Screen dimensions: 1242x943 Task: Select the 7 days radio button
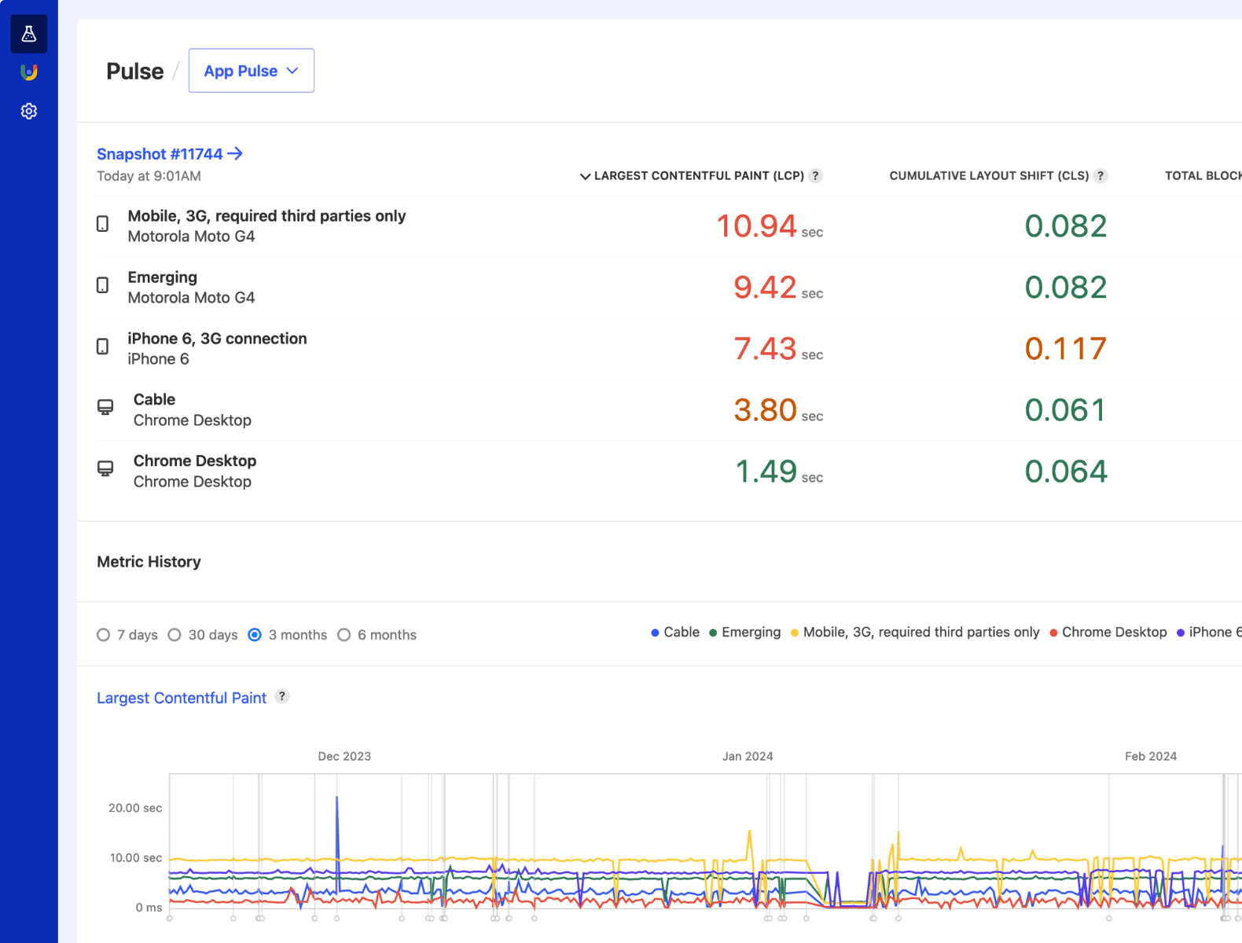point(104,635)
